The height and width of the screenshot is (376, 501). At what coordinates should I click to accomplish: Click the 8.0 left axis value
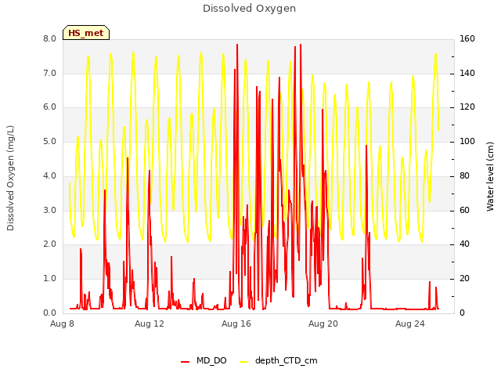(x=50, y=38)
